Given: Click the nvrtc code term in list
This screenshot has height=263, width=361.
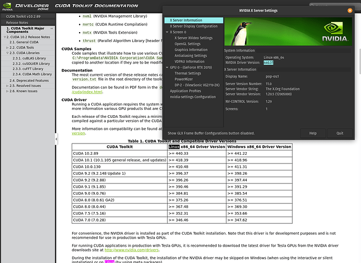Looking at the screenshot, I should (x=88, y=24).
